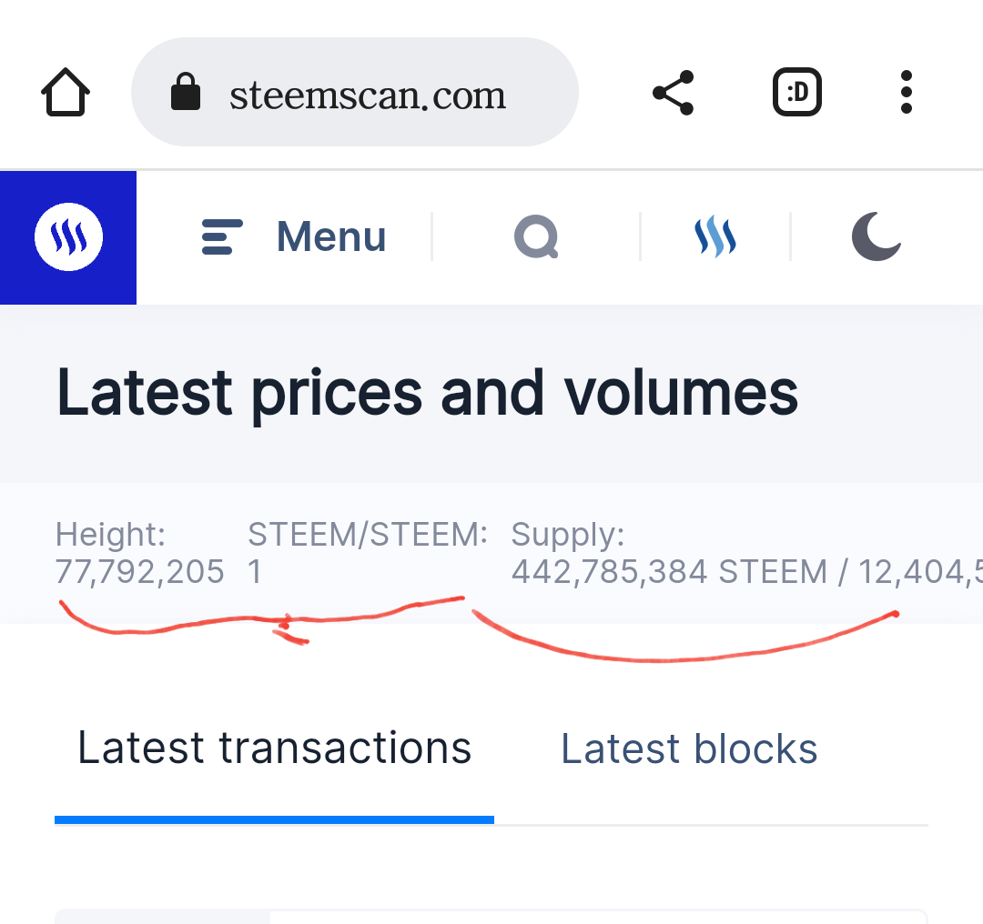
Task: Click the Latest prices and volumes heading
Action: [x=428, y=393]
